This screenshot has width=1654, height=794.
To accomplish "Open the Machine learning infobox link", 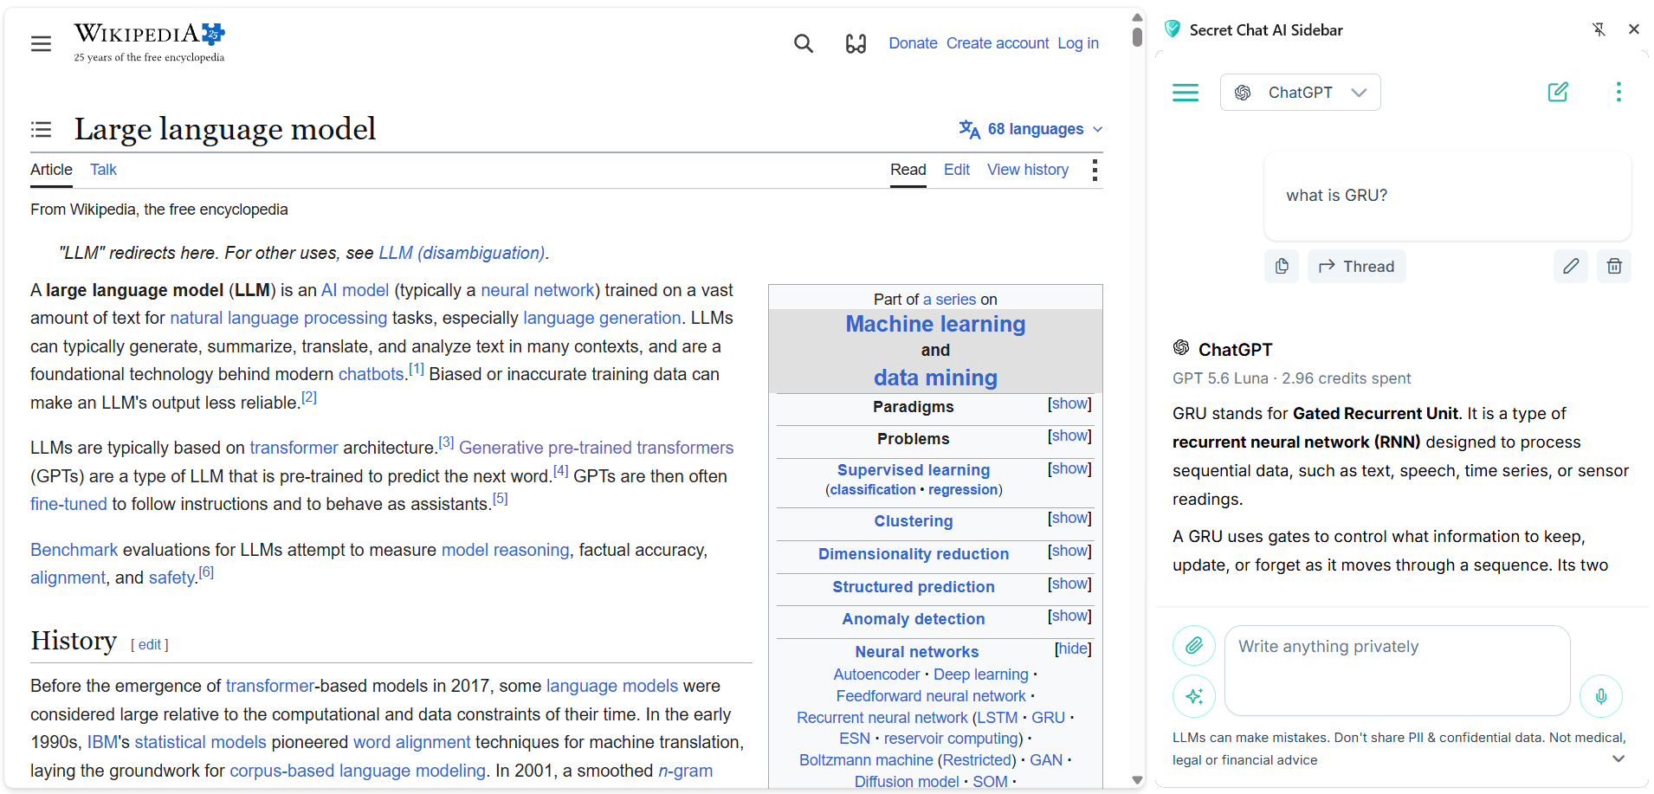I will [x=935, y=324].
